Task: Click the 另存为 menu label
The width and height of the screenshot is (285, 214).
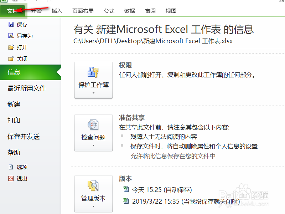Action: 25,36
